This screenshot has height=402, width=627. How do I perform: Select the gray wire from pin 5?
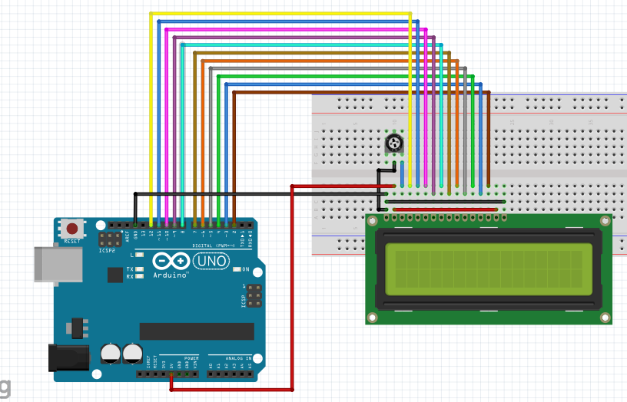coord(338,69)
